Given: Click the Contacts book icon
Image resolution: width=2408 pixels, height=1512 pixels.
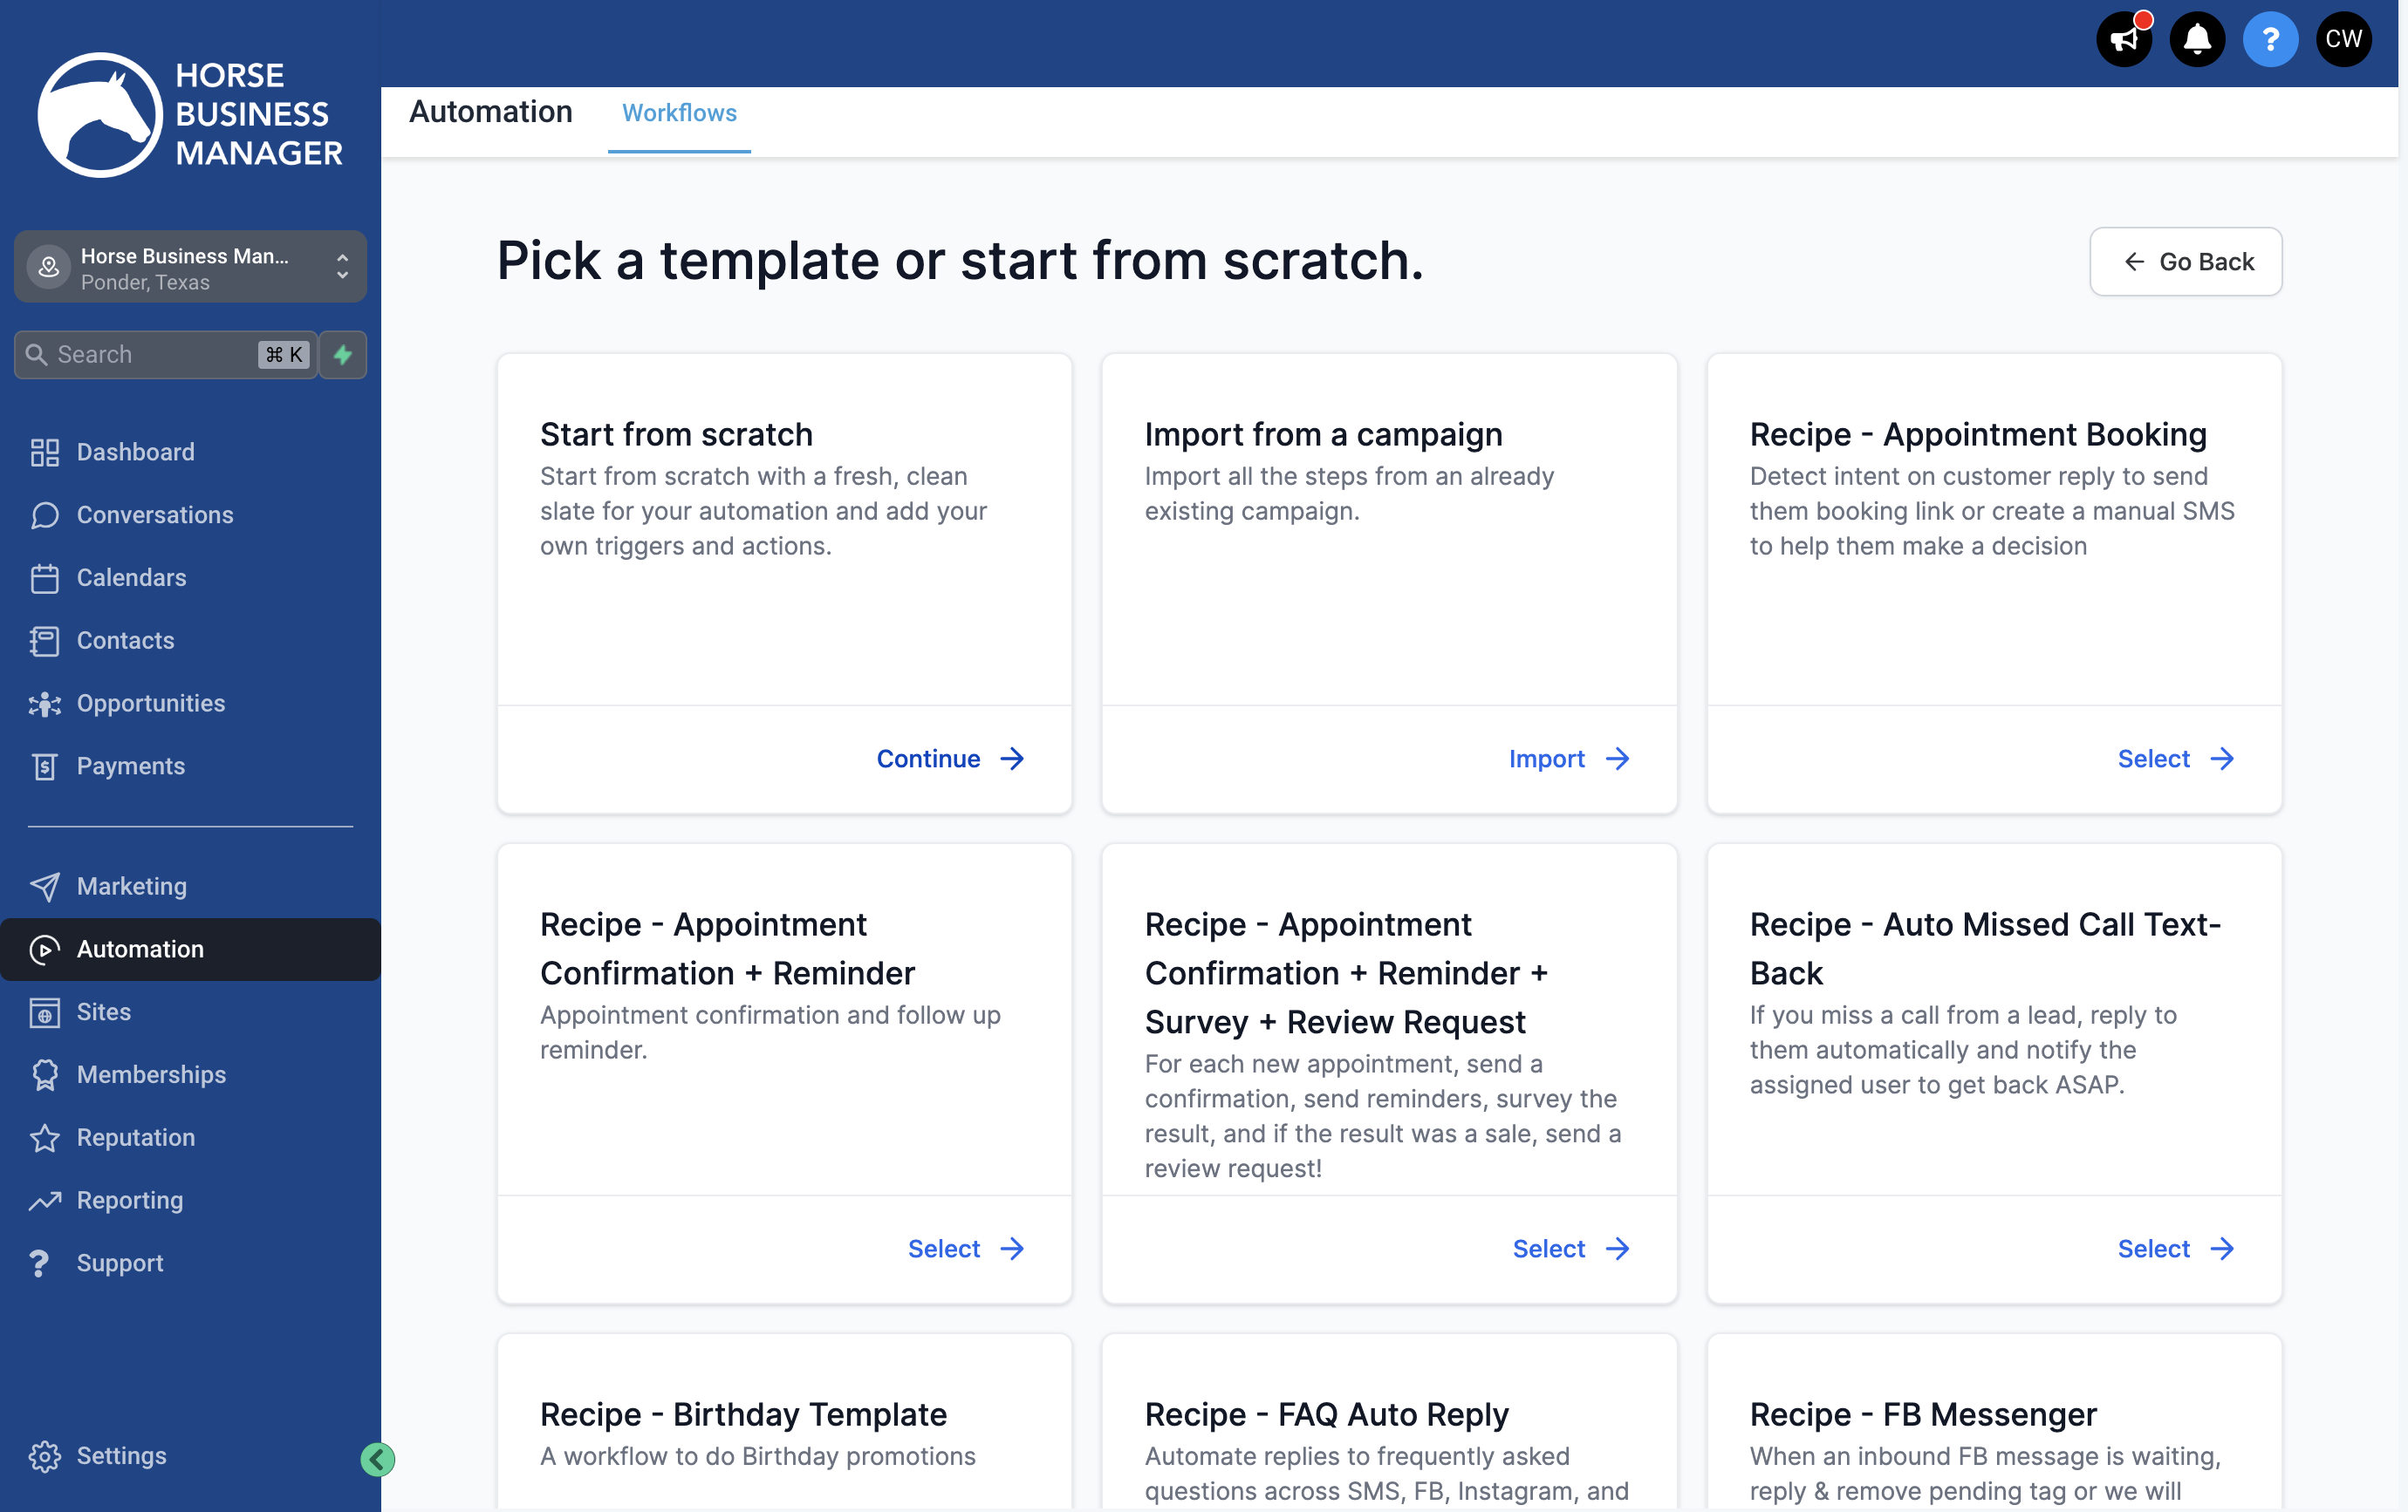Looking at the screenshot, I should pyautogui.click(x=44, y=641).
